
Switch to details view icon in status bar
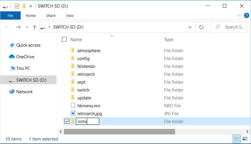[x=237, y=139]
